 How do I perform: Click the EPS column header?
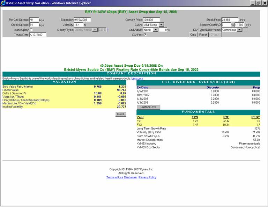pyautogui.click(x=195, y=117)
